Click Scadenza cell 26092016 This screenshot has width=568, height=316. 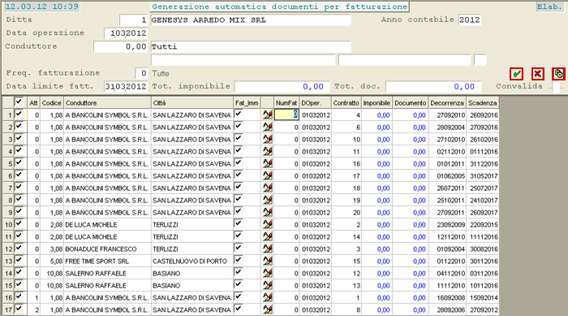pos(484,115)
